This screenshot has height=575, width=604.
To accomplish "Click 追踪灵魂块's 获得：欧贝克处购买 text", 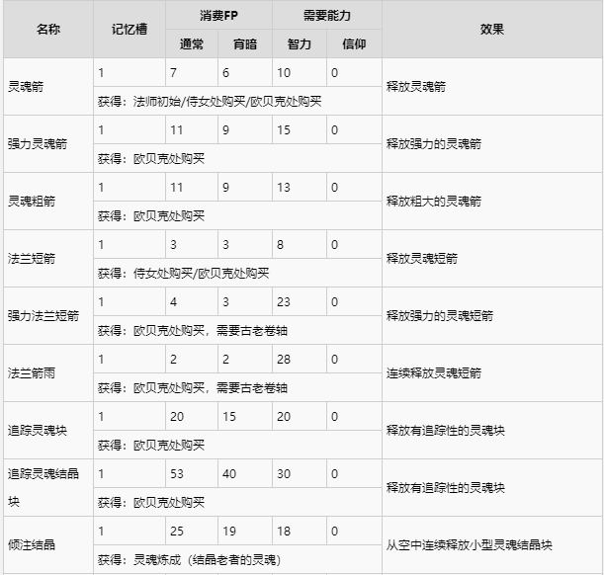I will coord(151,446).
